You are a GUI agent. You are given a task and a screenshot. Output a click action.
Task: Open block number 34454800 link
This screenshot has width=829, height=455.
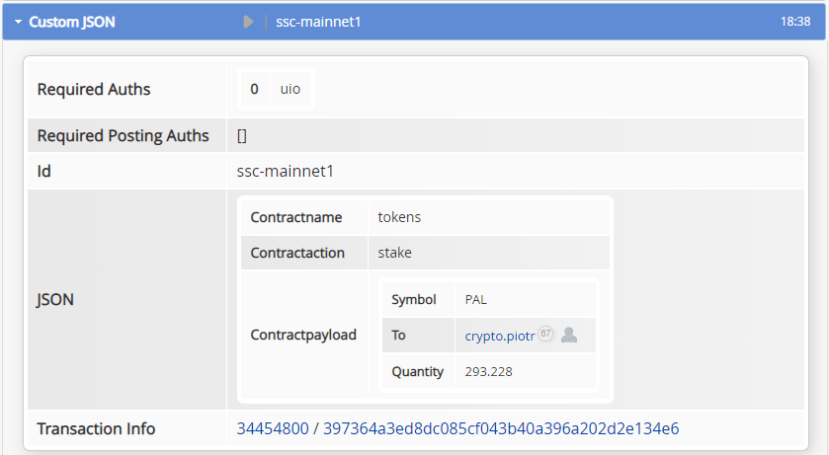(x=273, y=428)
